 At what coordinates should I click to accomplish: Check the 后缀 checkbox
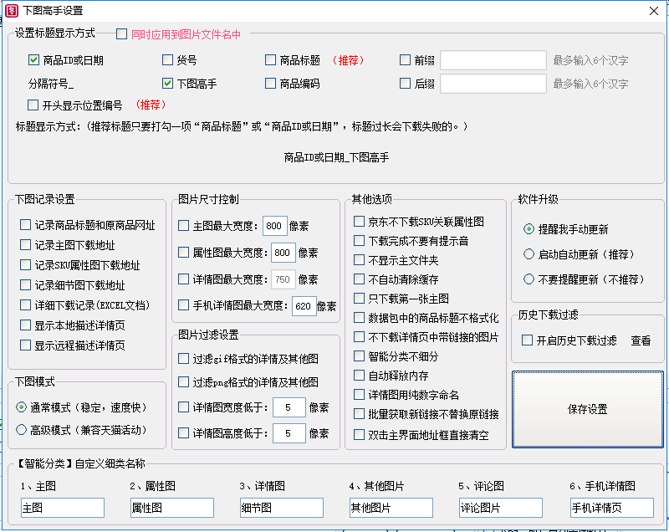coord(406,84)
